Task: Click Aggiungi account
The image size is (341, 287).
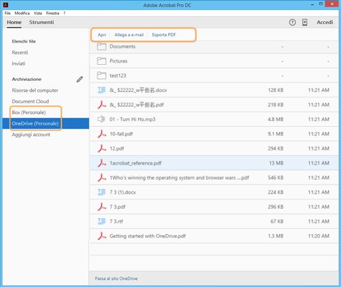Action: (x=31, y=135)
